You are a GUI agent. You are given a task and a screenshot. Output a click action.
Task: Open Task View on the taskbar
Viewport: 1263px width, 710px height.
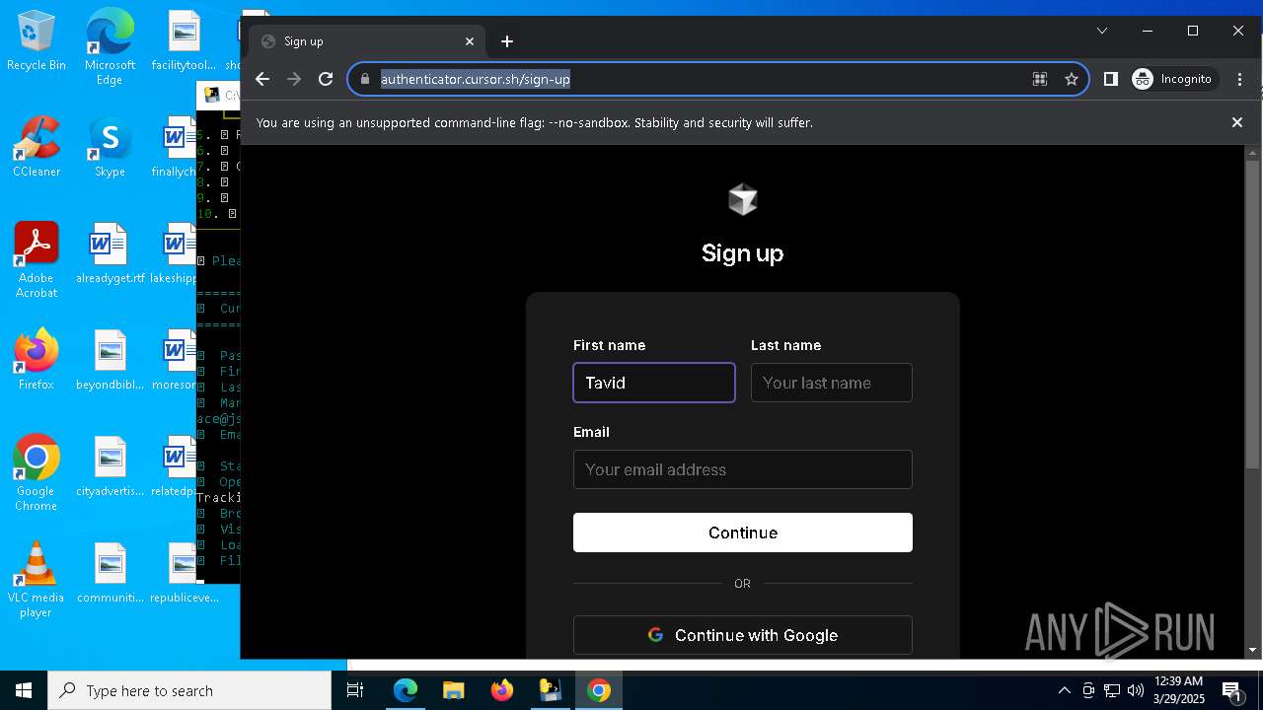pyautogui.click(x=355, y=690)
